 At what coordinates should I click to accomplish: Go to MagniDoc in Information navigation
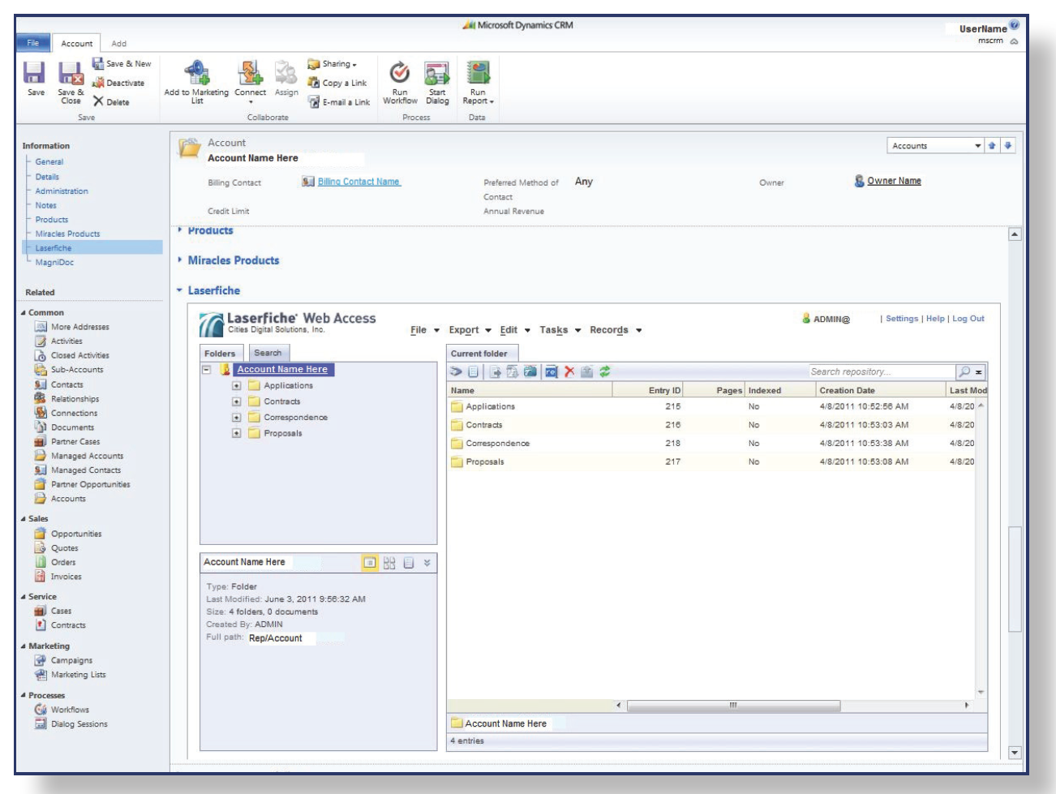(x=54, y=262)
